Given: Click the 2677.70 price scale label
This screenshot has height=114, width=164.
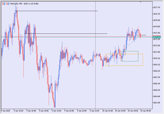Looking at the screenshot, I should [x=157, y=7].
